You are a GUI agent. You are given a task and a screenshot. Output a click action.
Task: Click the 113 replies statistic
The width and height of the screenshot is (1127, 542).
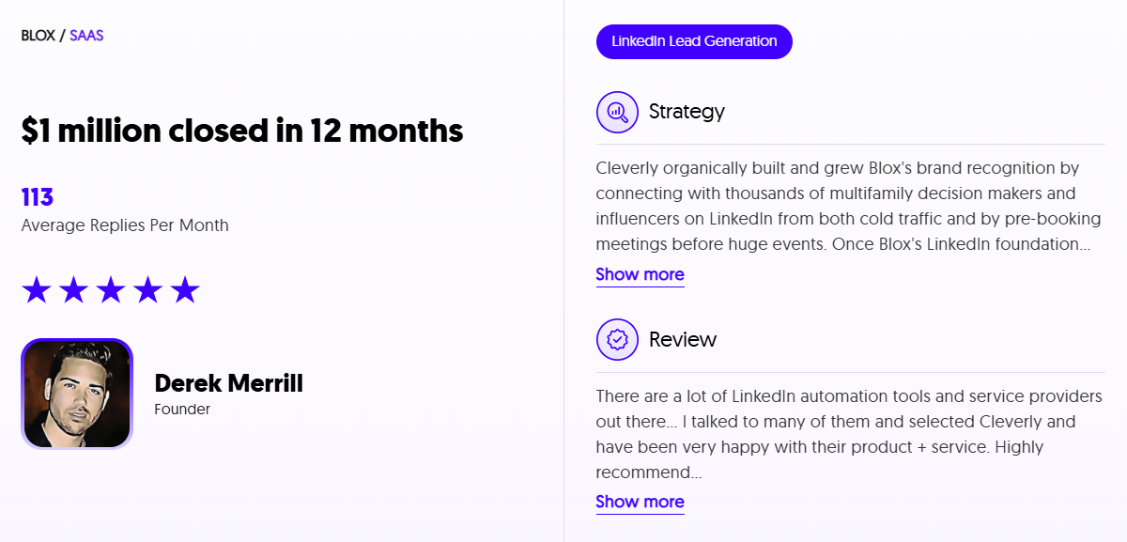(38, 197)
